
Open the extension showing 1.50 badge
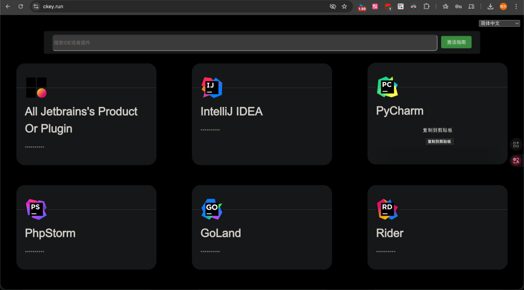click(x=362, y=7)
